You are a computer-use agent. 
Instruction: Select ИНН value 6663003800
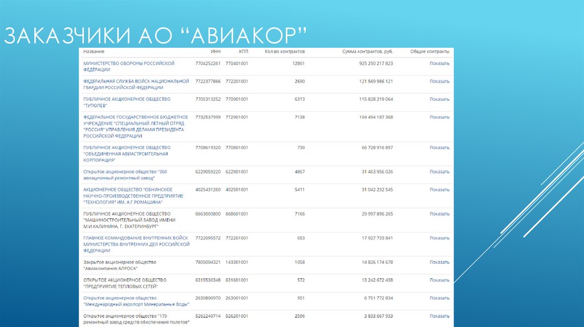[208, 214]
